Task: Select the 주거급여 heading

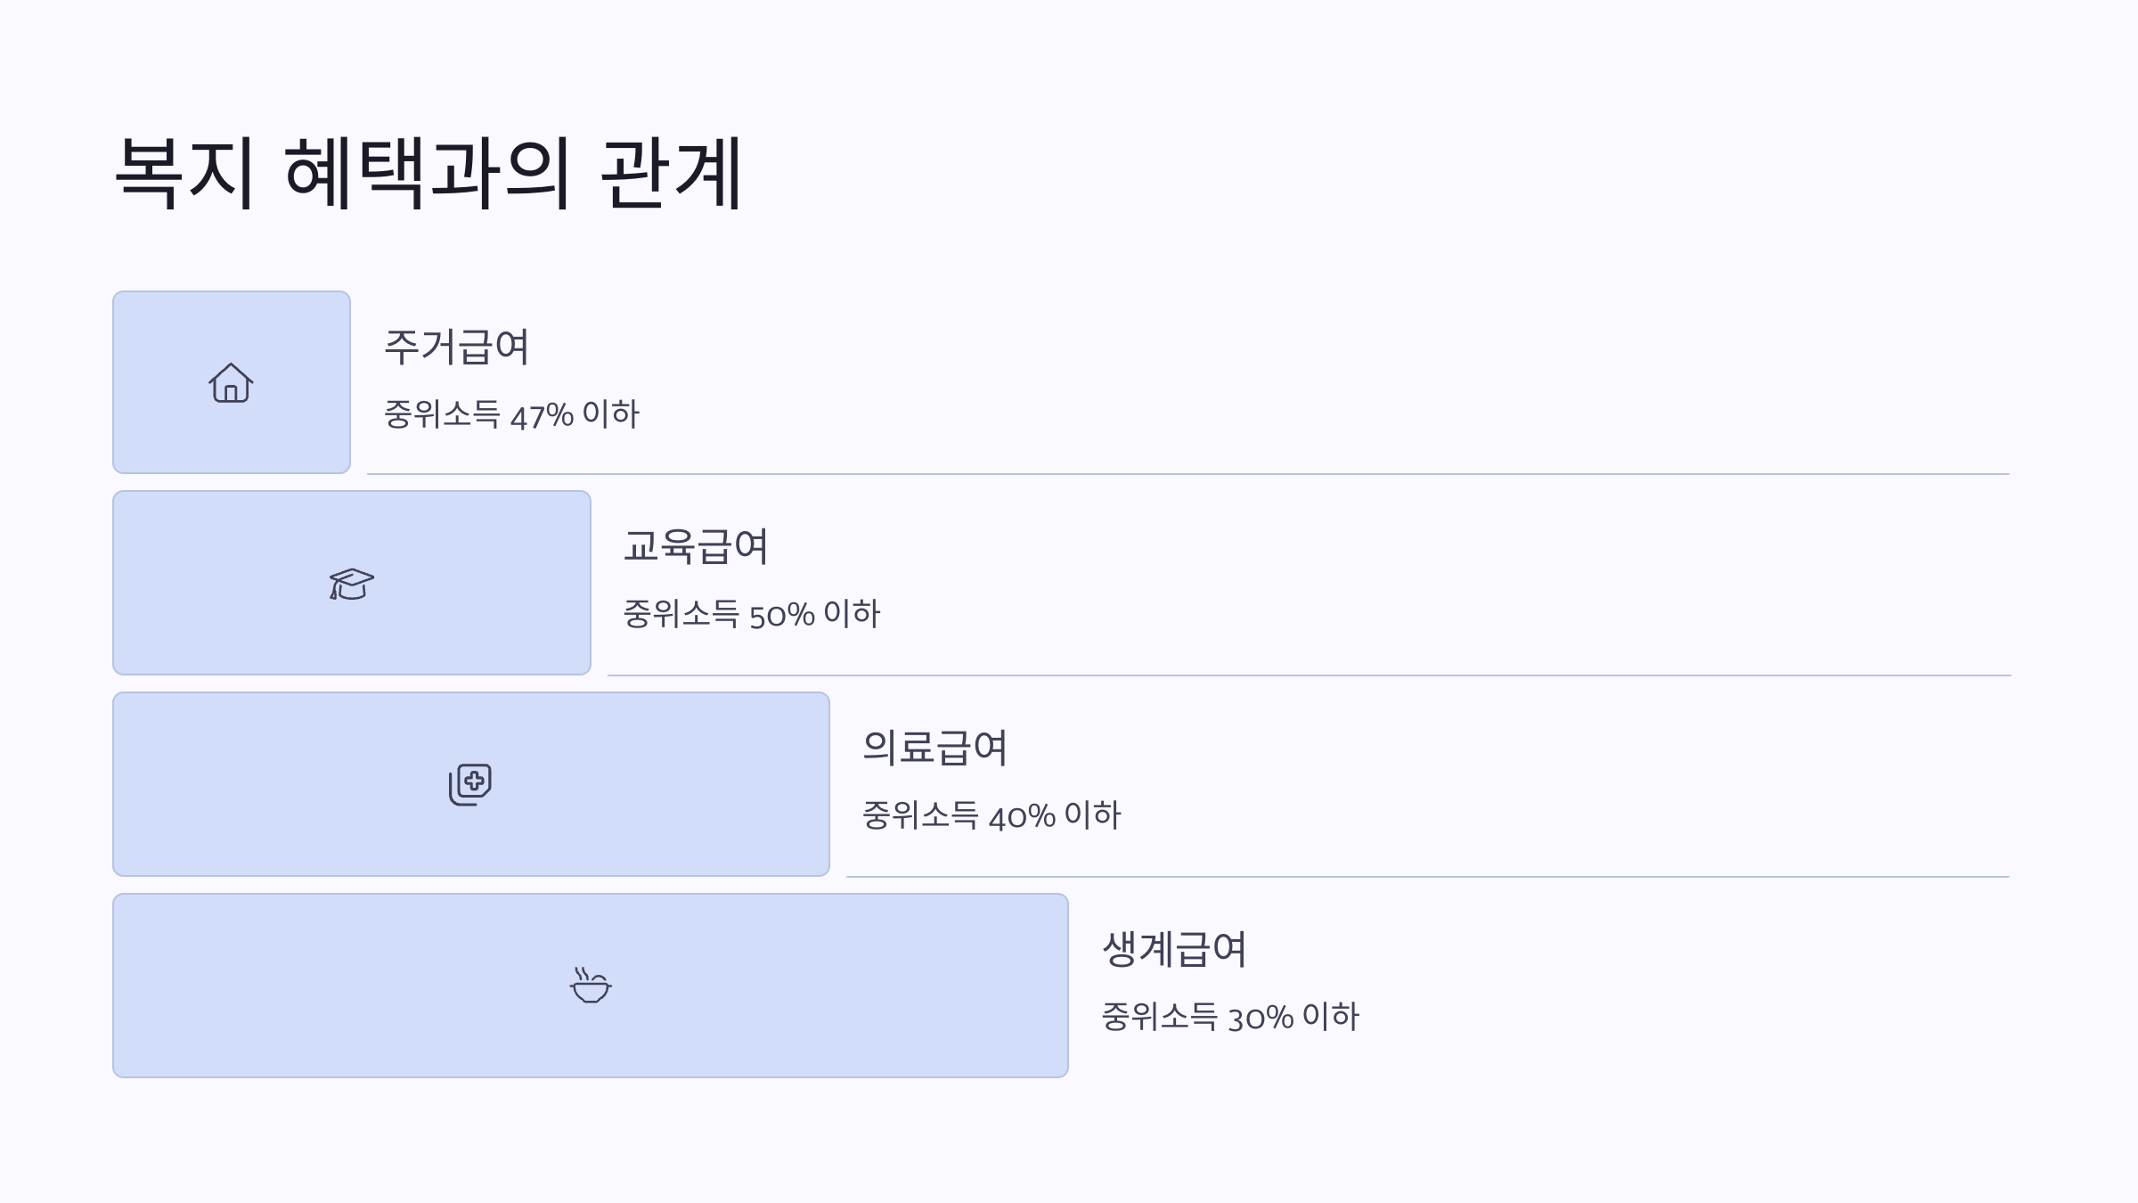Action: point(456,347)
